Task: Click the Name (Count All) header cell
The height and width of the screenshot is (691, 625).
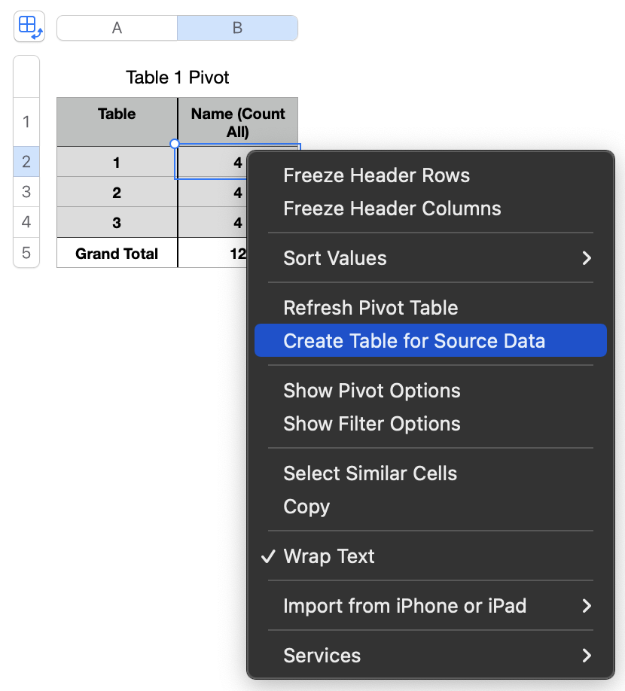Action: [x=238, y=123]
